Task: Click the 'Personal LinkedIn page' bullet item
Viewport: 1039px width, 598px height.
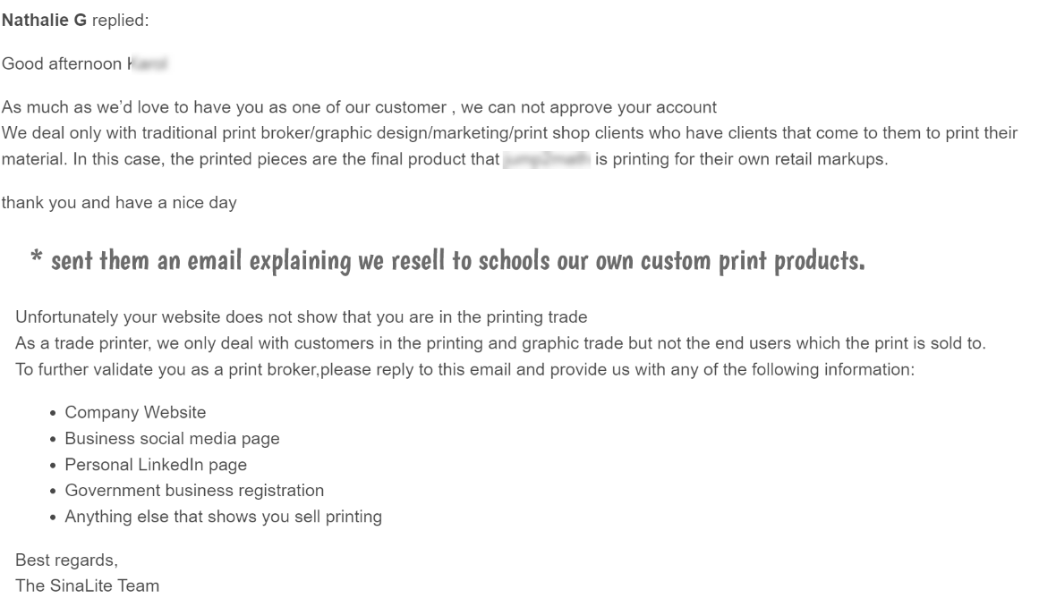Action: coord(156,465)
